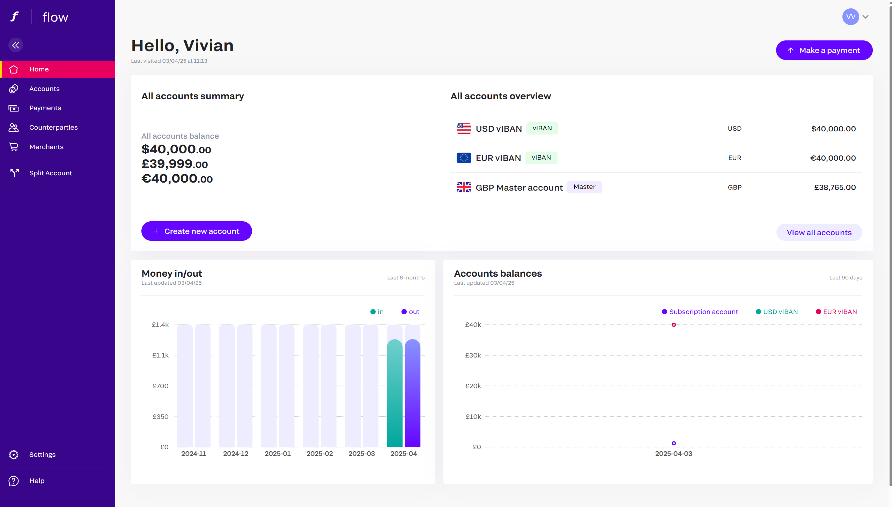
Task: Open the VV profile avatar menu
Action: click(850, 17)
